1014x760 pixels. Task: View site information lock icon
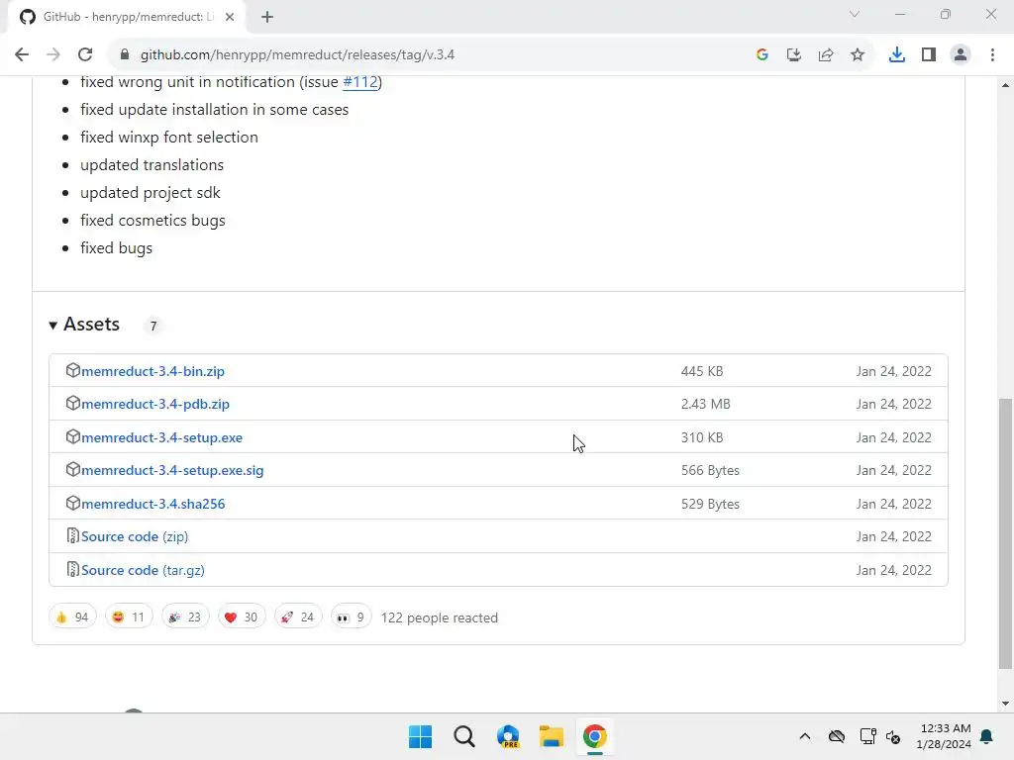tap(124, 55)
